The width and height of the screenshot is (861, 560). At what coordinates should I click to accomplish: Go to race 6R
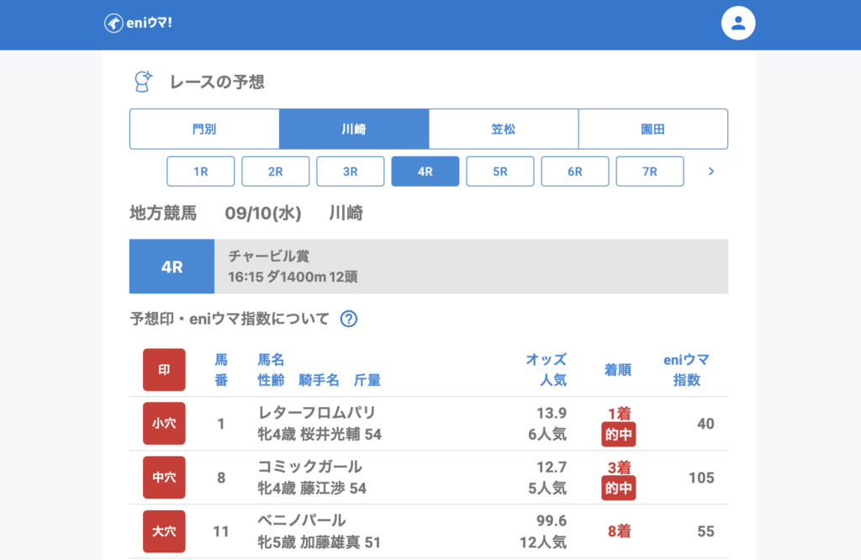click(575, 172)
